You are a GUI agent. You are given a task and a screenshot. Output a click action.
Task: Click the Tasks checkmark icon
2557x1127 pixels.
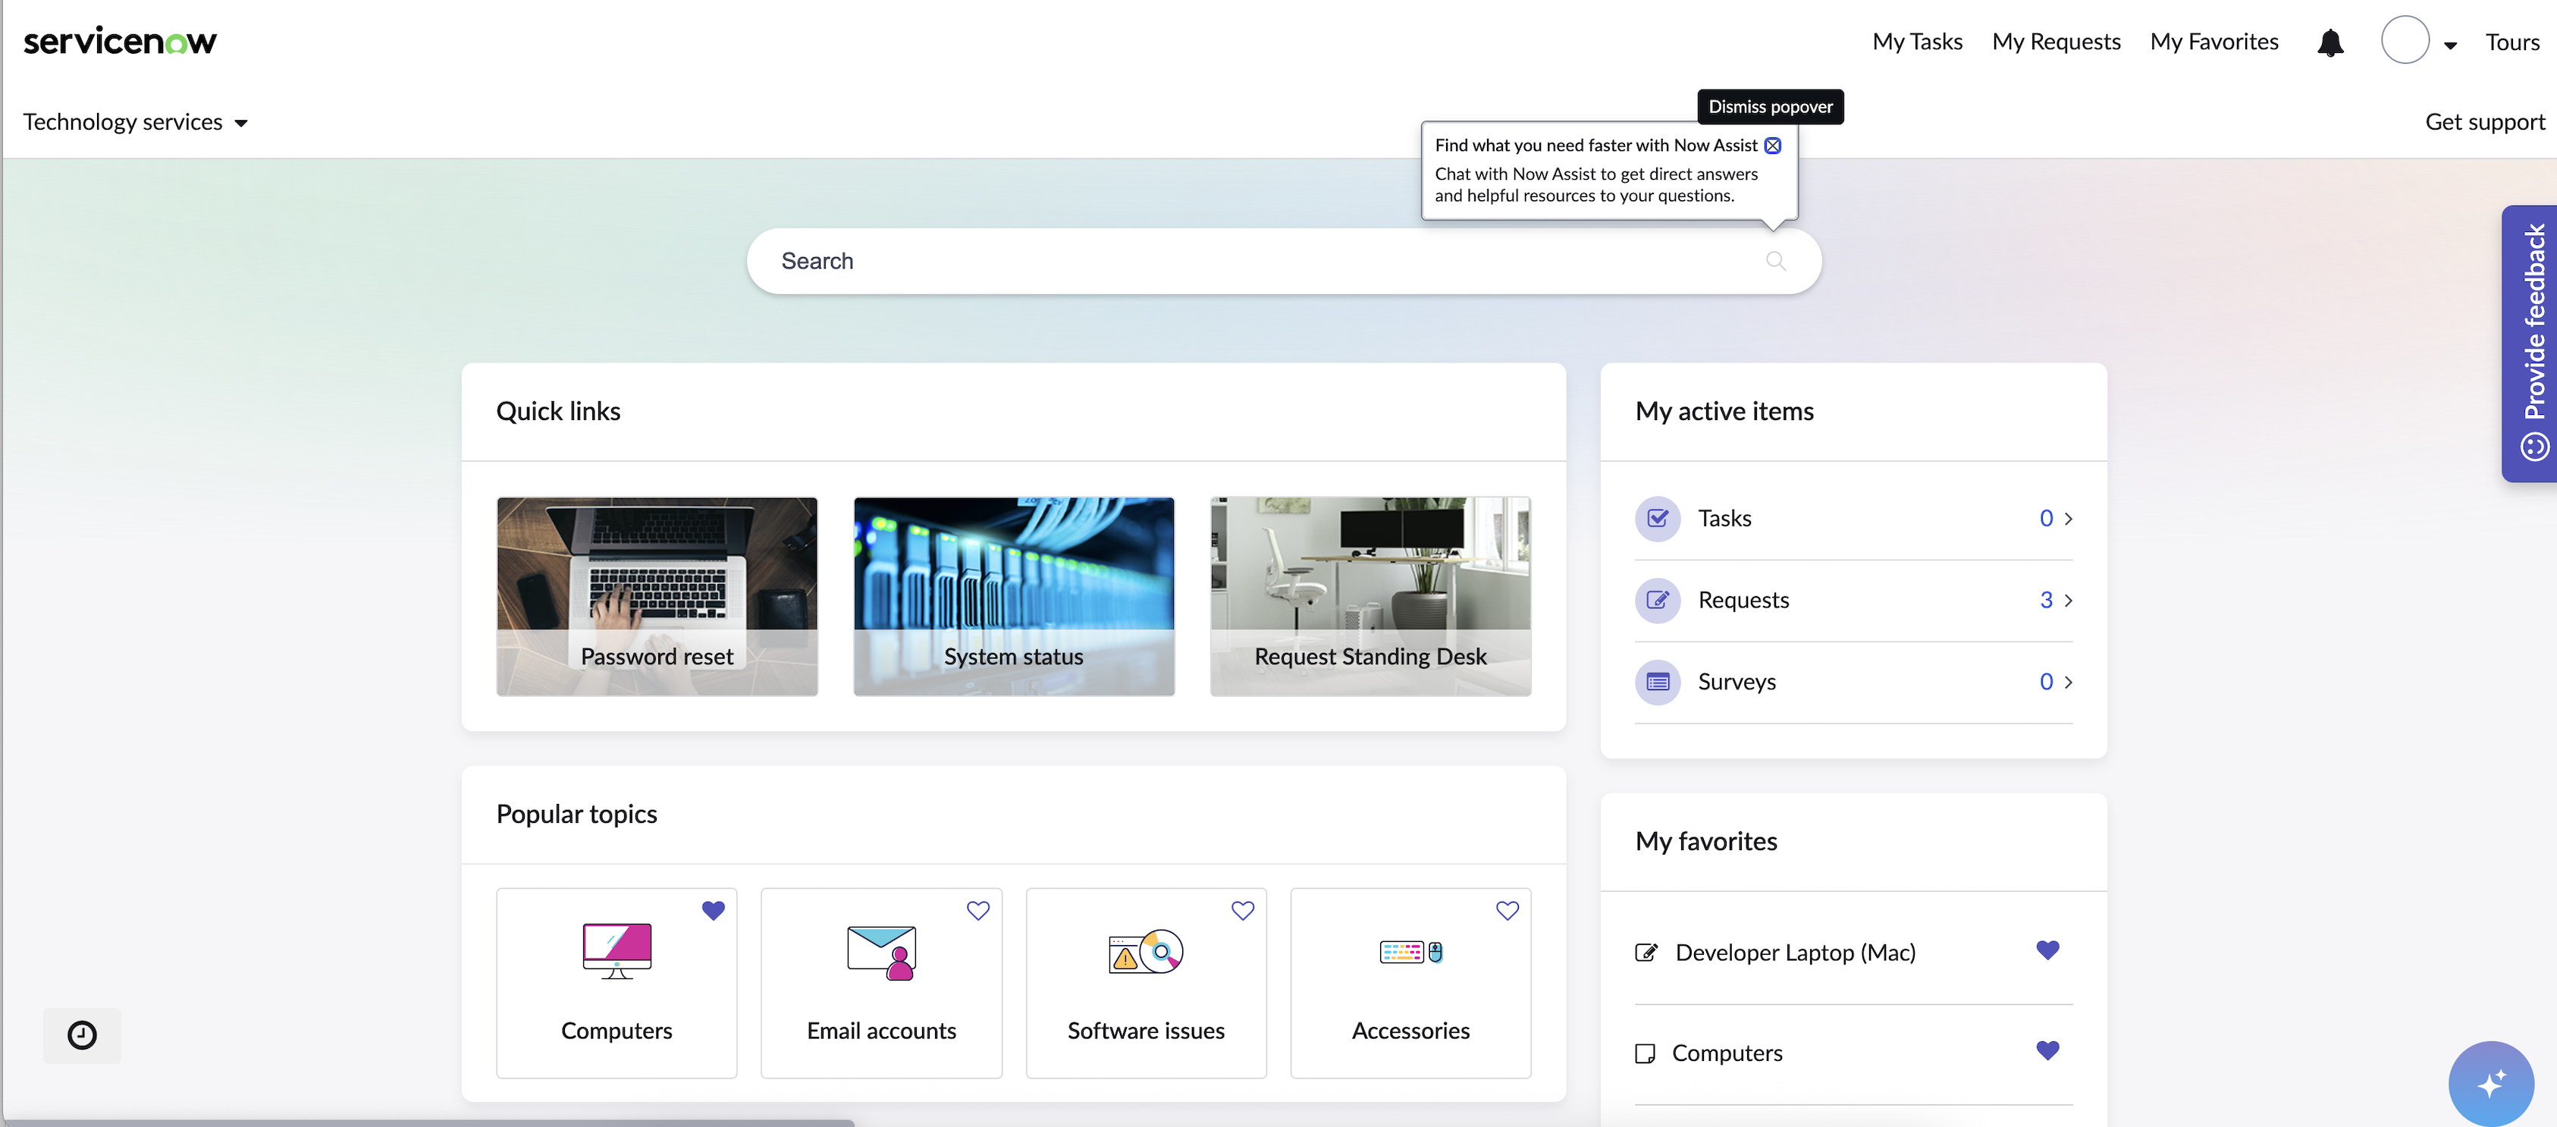(x=1657, y=518)
